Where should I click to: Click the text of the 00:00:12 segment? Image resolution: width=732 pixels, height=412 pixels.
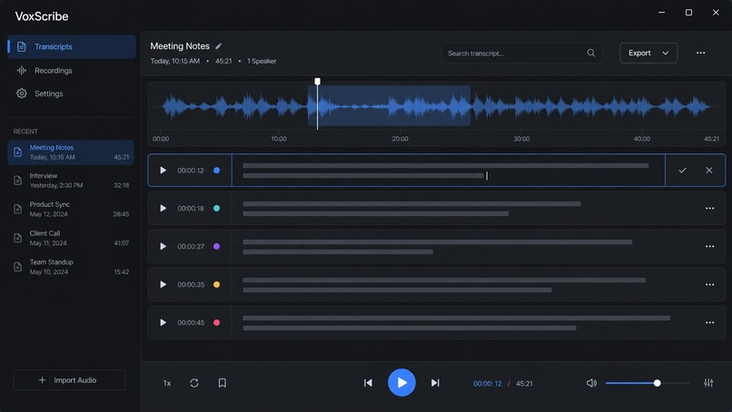[446, 171]
